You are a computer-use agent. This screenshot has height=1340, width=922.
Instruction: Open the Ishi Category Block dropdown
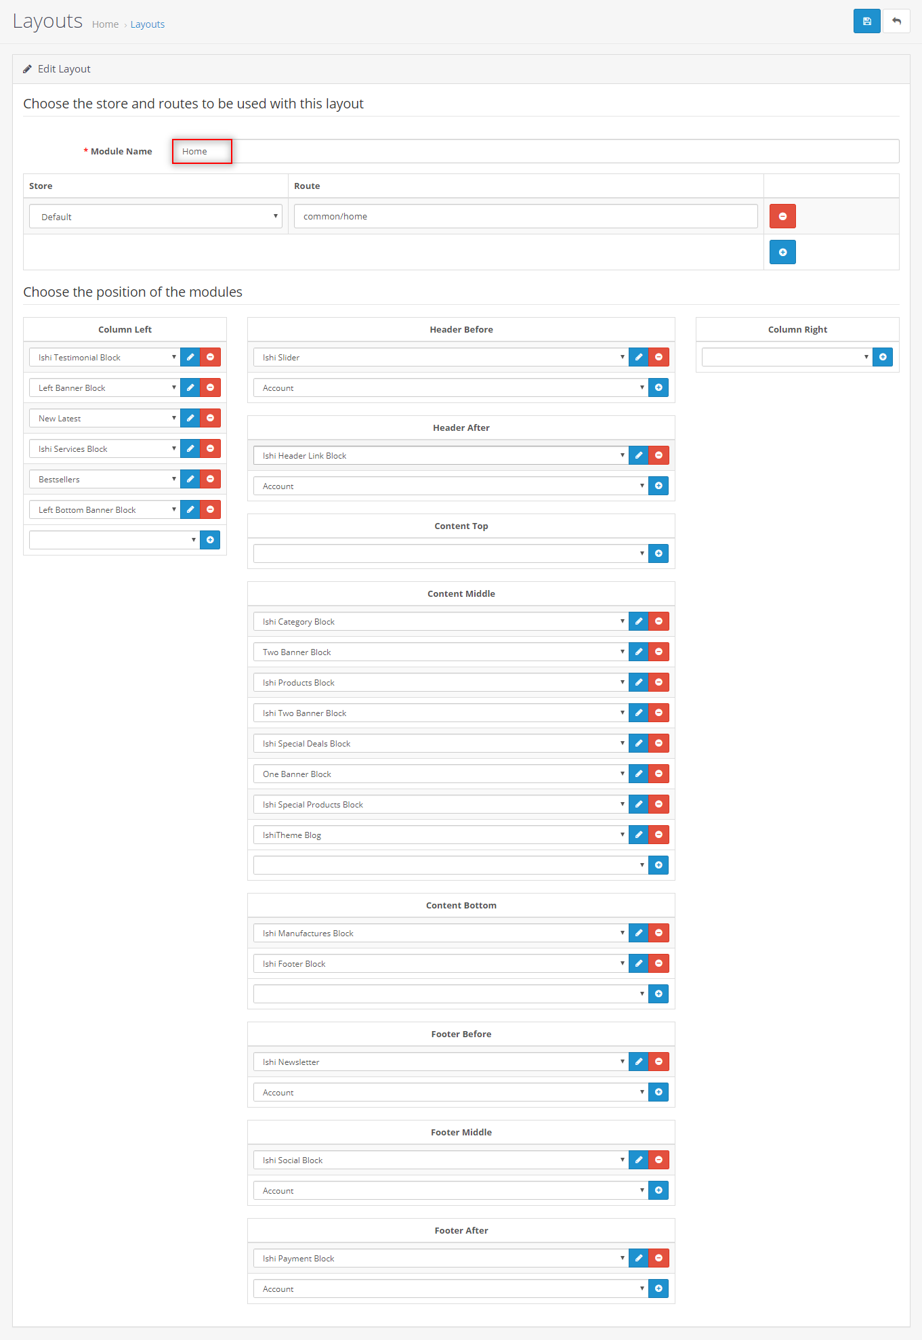(x=440, y=621)
